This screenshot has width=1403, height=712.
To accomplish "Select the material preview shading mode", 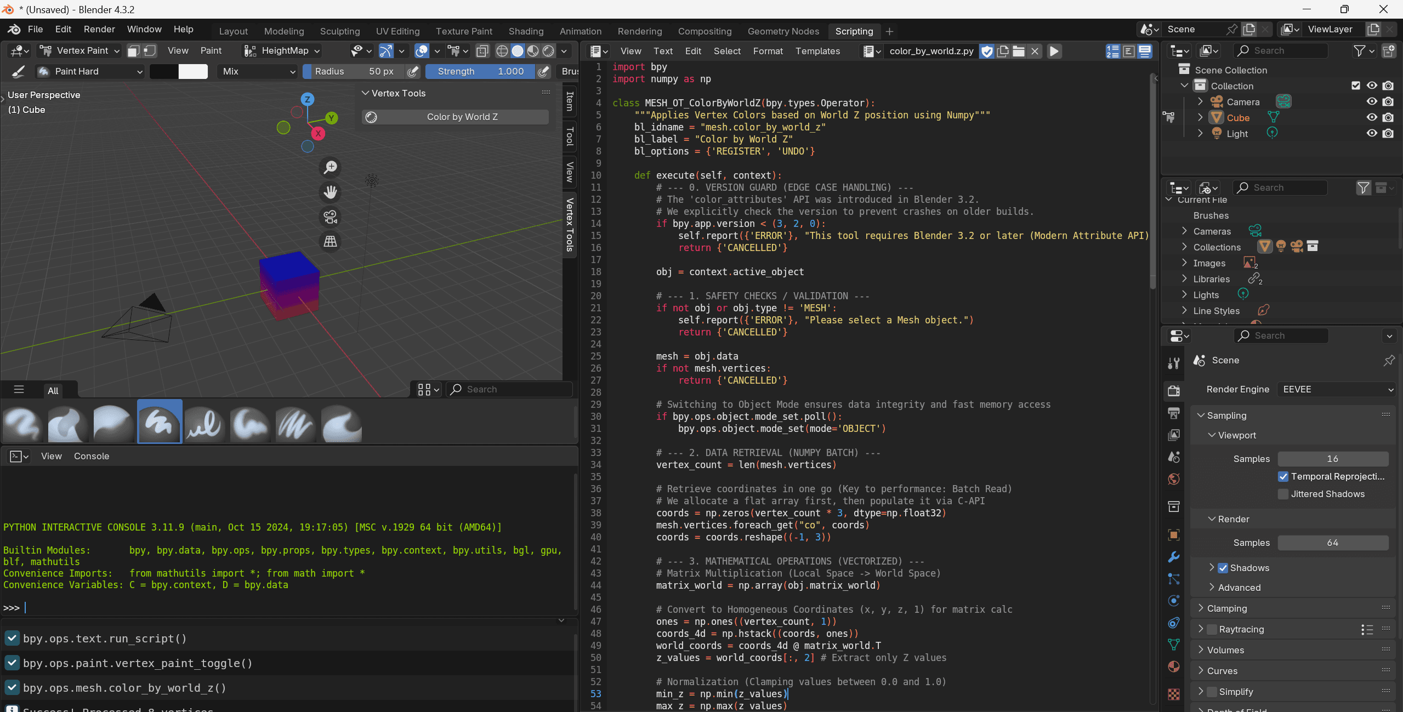I will click(x=532, y=51).
